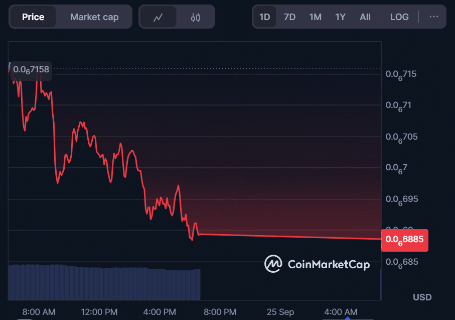This screenshot has height=320, width=455.
Task: Click the CoinMarketCap logo watermark
Action: coord(318,264)
